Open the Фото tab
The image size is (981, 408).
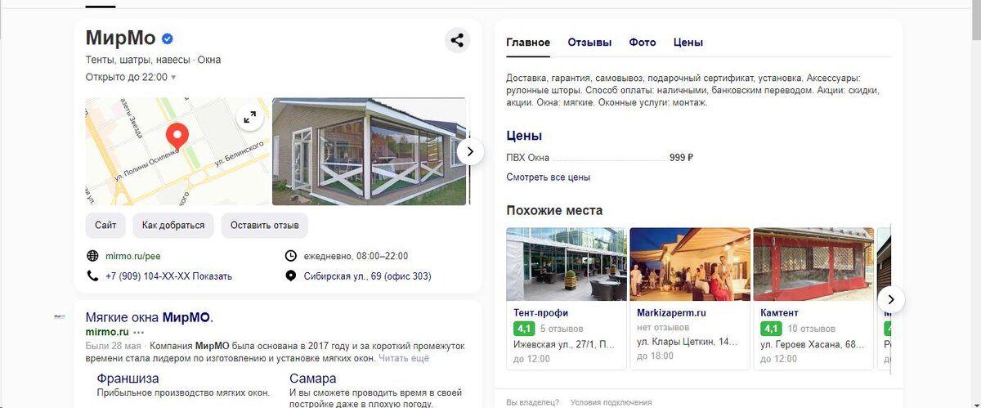[x=643, y=43]
